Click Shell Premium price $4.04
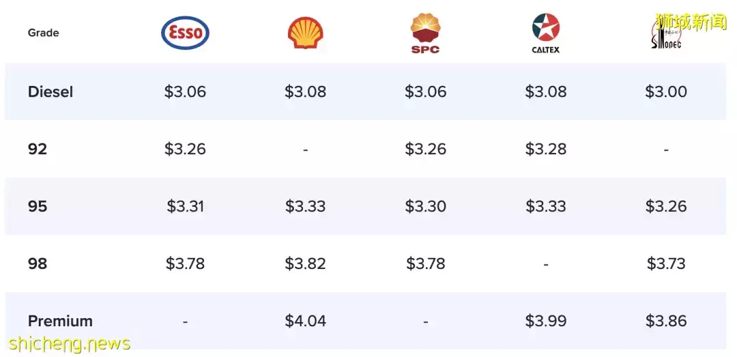This screenshot has height=357, width=737. coord(305,321)
